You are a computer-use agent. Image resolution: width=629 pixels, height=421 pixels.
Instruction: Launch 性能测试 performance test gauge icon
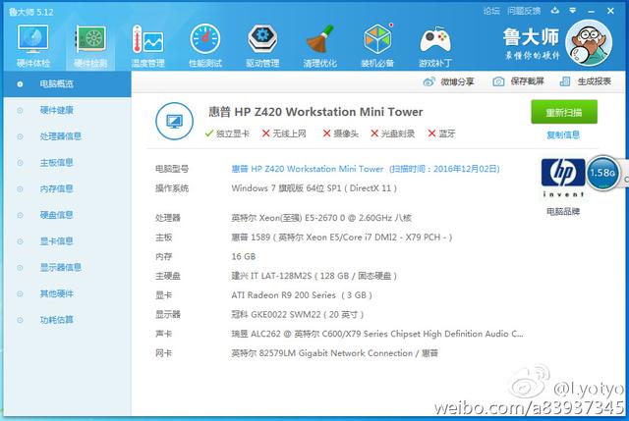click(x=205, y=45)
